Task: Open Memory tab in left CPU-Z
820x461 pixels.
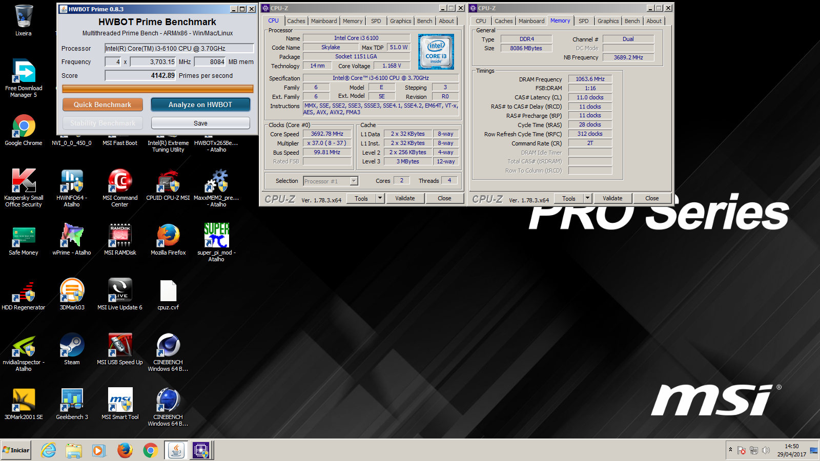Action: [353, 21]
